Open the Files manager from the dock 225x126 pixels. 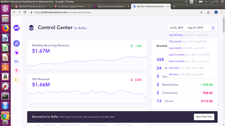click(5, 19)
